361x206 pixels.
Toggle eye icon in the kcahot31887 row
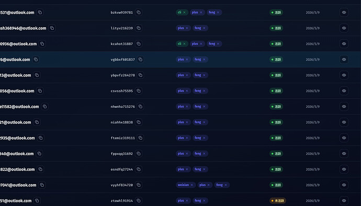[x=344, y=44]
